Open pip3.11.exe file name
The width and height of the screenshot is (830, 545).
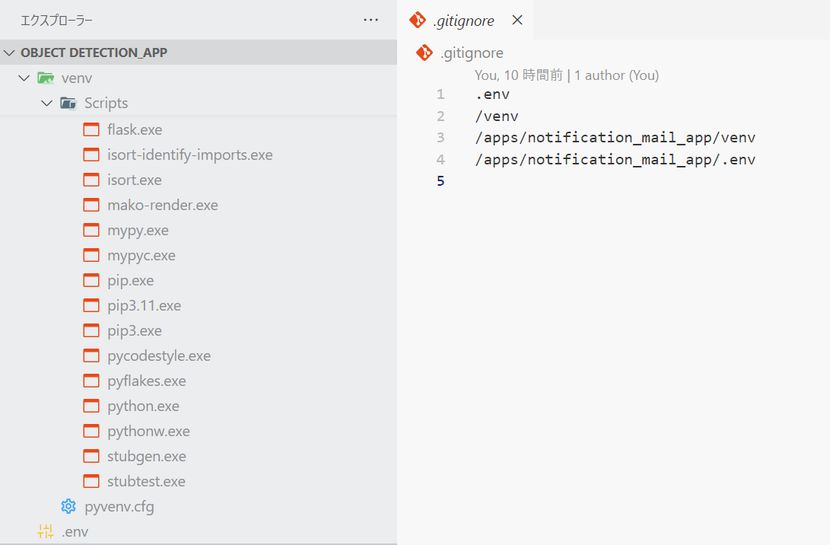144,305
